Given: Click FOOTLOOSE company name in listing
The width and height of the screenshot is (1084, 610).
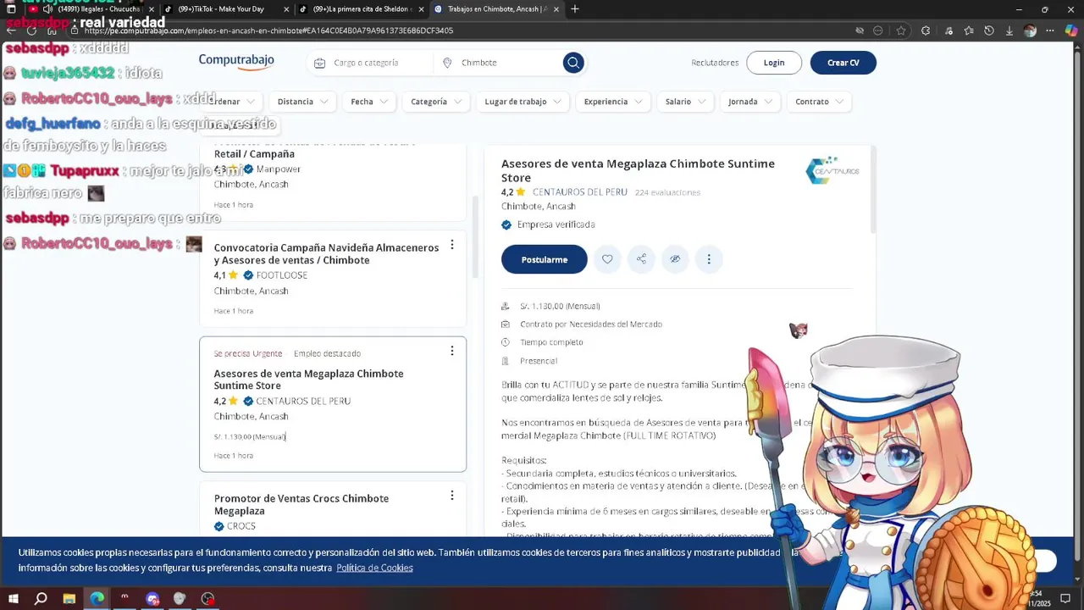Looking at the screenshot, I should 282,275.
